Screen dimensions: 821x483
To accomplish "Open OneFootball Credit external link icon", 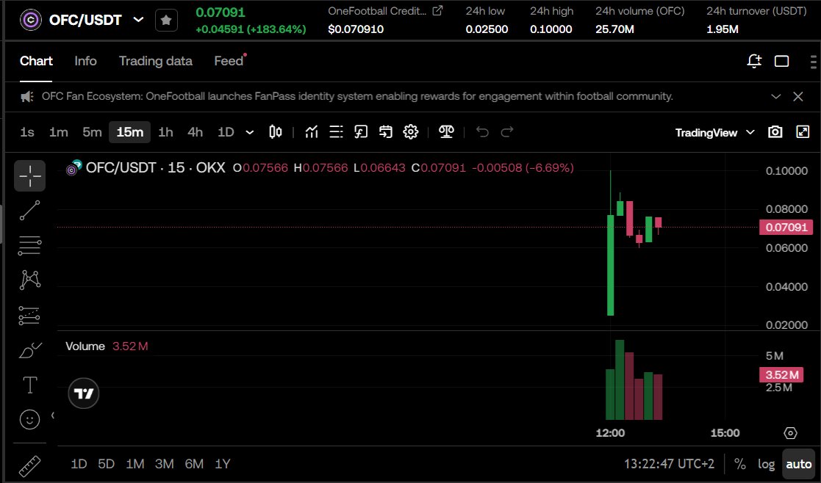I will (x=437, y=10).
